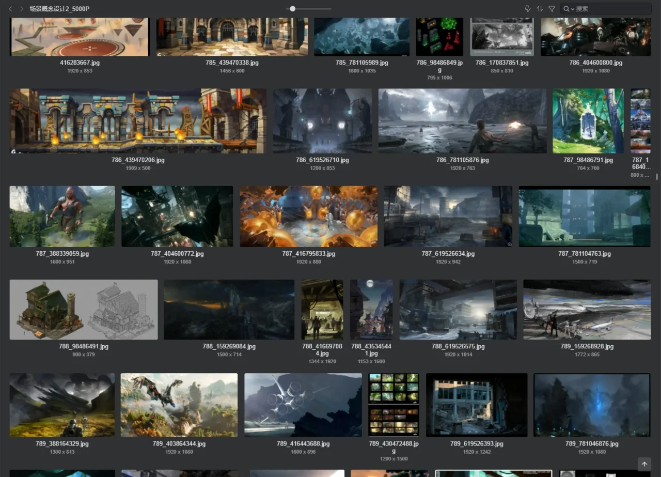Click the back navigation arrow
The height and width of the screenshot is (477, 661).
[11, 9]
